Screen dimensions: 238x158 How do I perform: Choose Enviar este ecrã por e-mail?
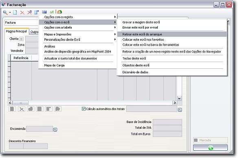172,27
